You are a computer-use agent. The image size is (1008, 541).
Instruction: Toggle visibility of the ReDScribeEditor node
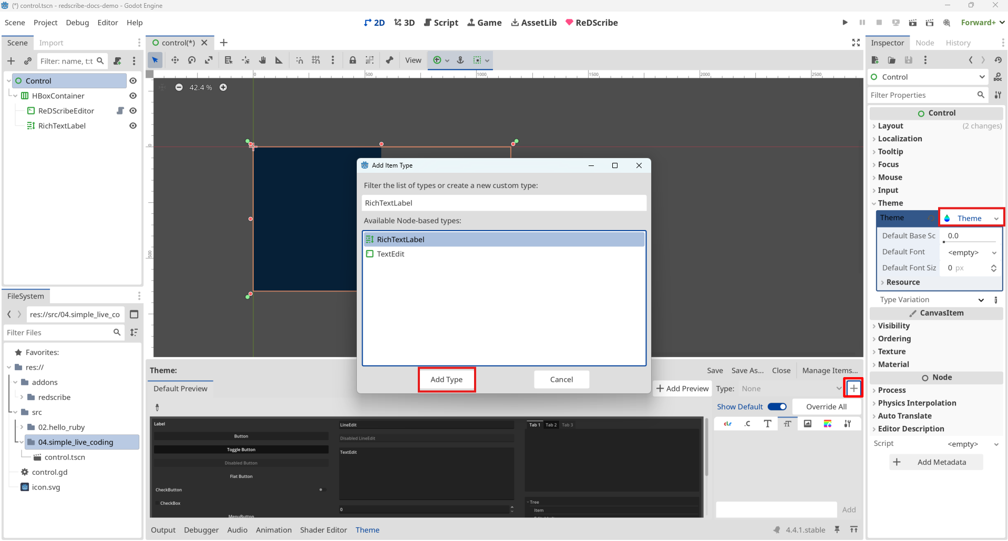[x=133, y=111]
